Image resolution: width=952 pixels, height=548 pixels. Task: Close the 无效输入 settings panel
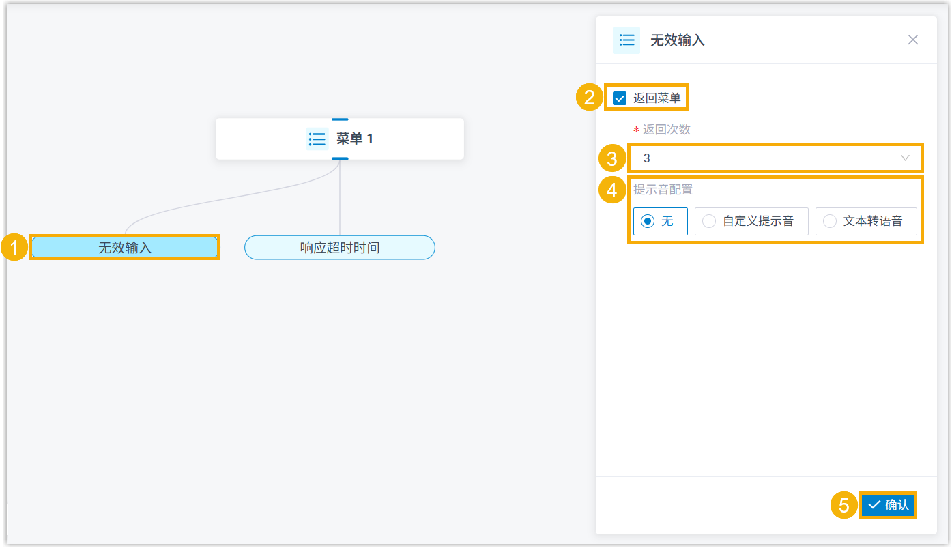pos(912,40)
